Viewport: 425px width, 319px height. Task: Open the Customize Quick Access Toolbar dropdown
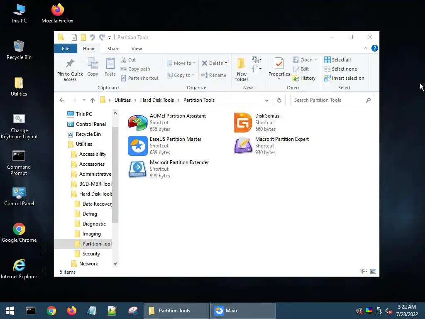tap(109, 37)
